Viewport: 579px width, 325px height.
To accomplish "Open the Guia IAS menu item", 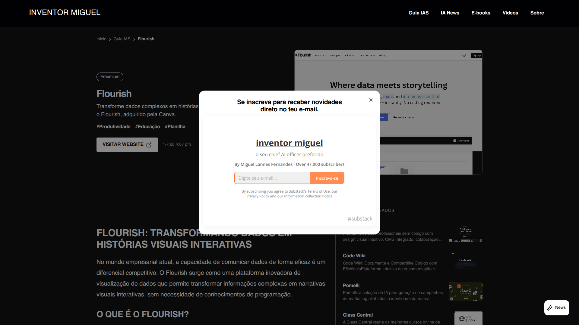I will [418, 13].
